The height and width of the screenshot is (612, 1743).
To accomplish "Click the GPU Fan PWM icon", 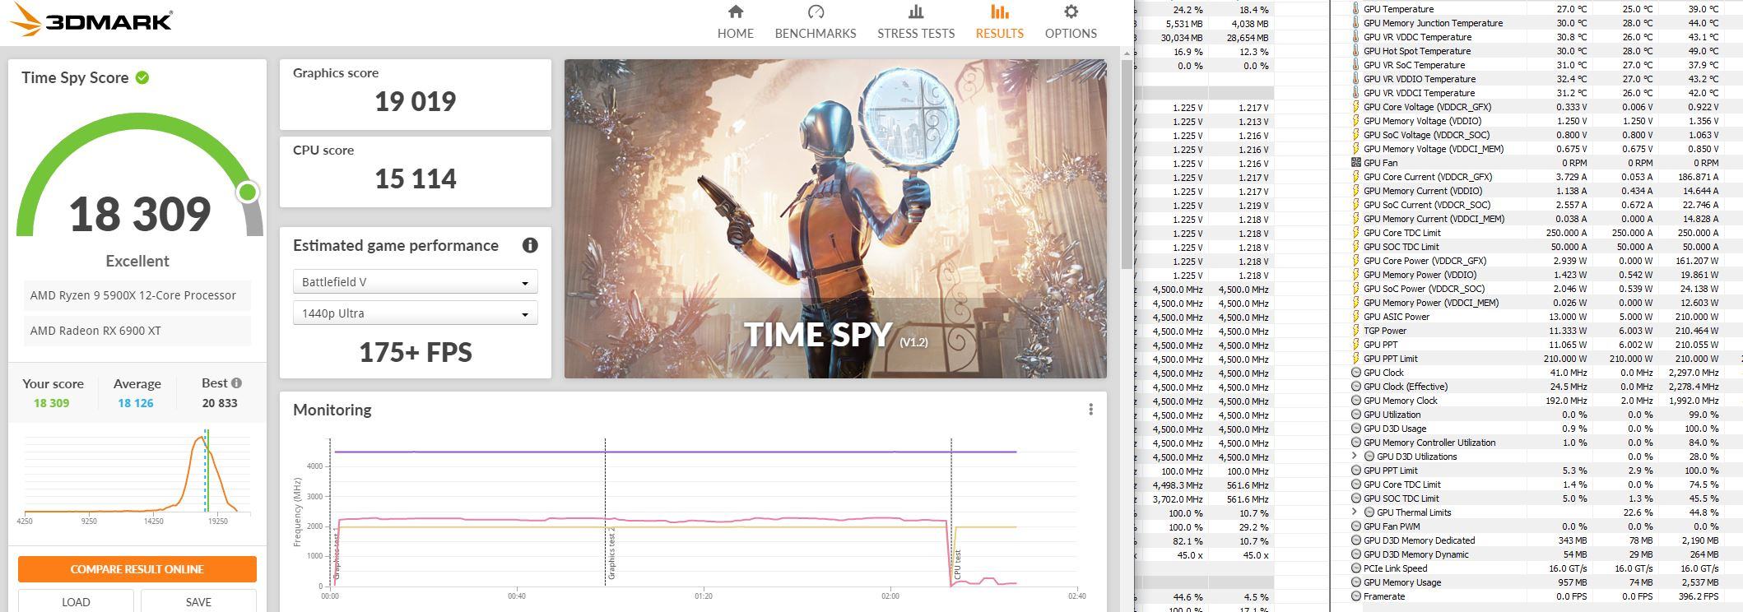I will click(x=1355, y=526).
